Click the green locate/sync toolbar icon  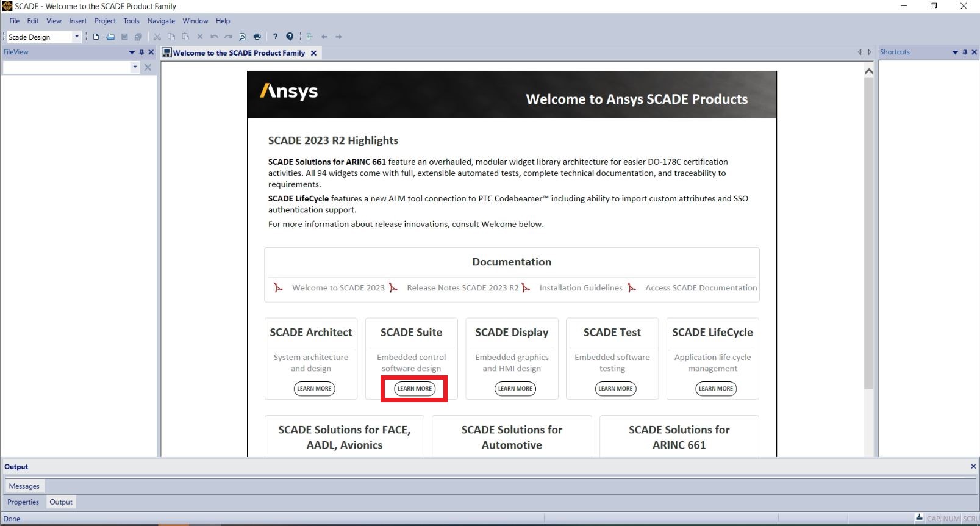tap(309, 37)
